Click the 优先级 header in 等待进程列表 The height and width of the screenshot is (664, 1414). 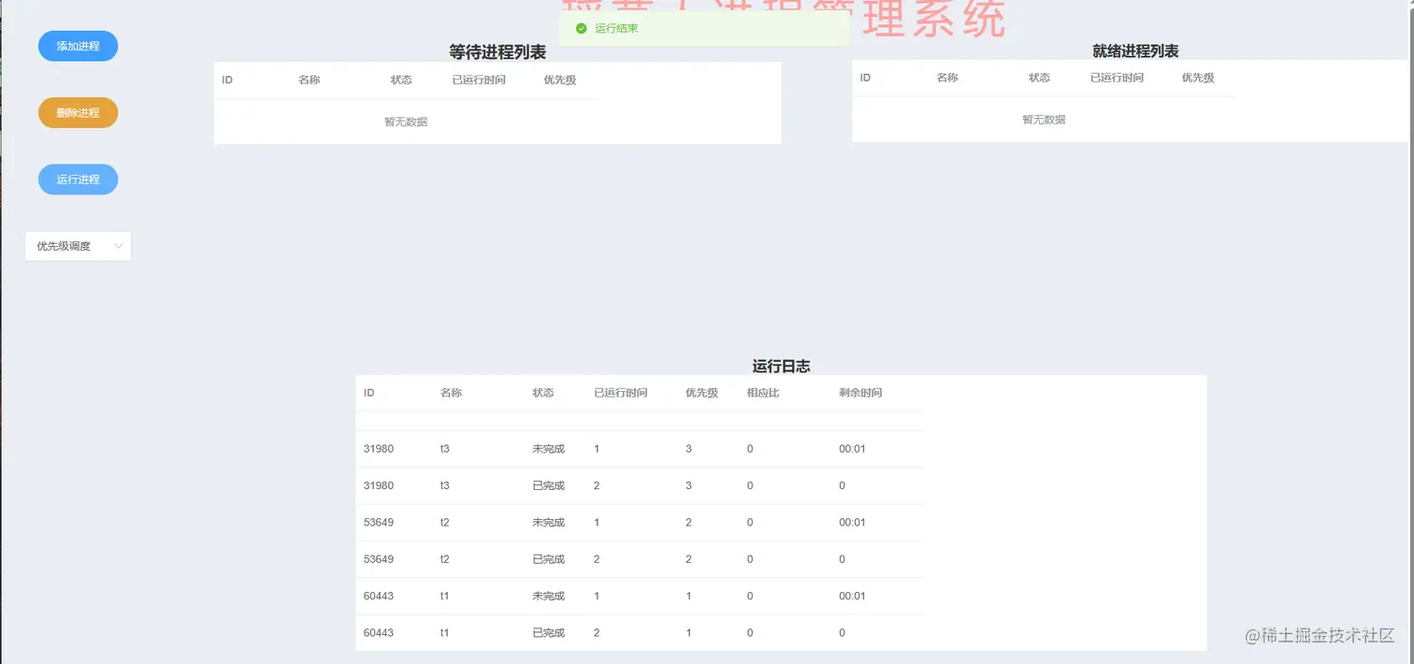pos(560,79)
